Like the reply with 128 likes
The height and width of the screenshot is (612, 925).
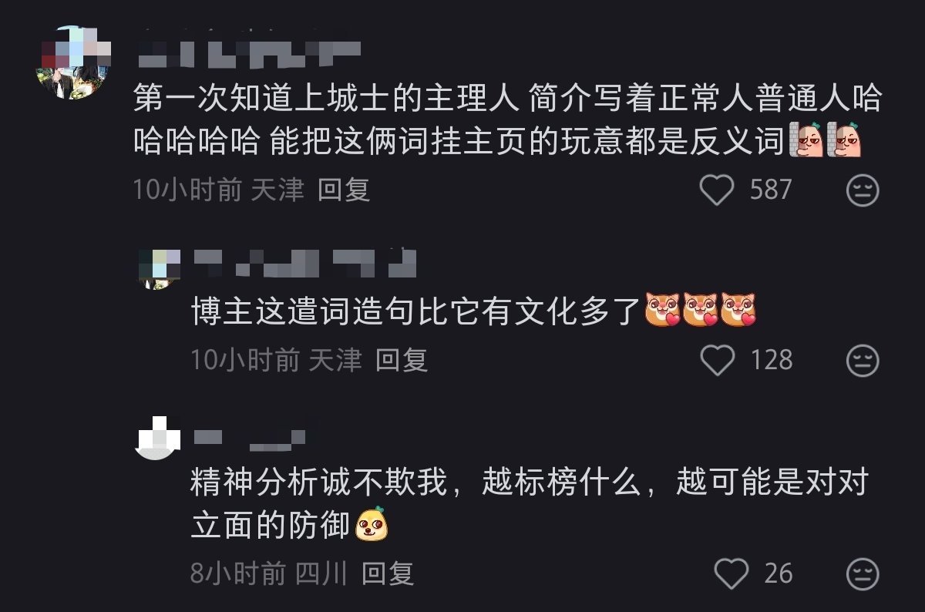coord(717,360)
